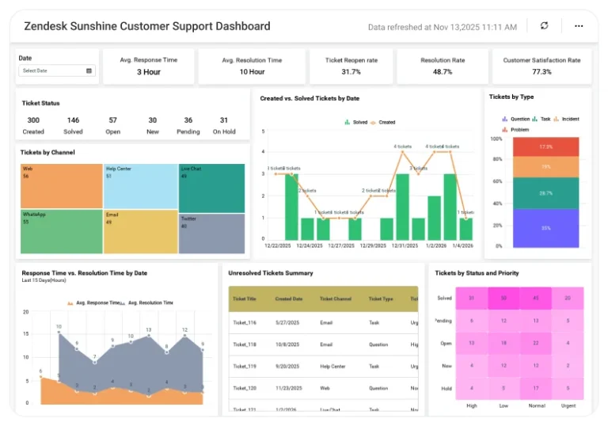Image resolution: width=608 pixels, height=426 pixels.
Task: Click the Solved Low heatmap cell
Action: [x=503, y=298]
